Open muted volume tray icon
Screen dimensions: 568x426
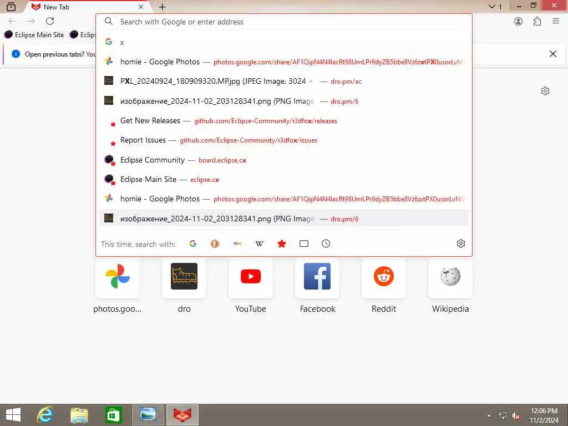[x=516, y=416]
